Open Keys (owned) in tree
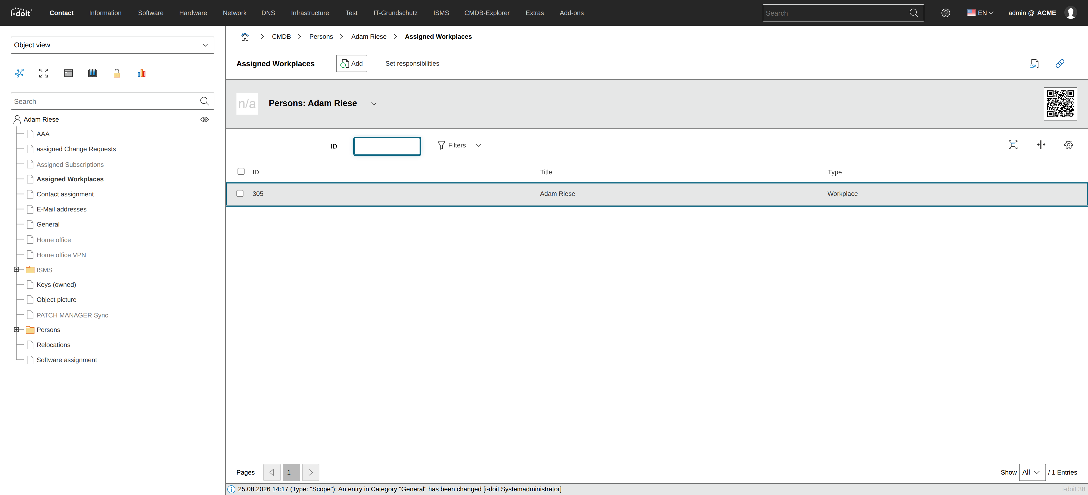 (56, 285)
